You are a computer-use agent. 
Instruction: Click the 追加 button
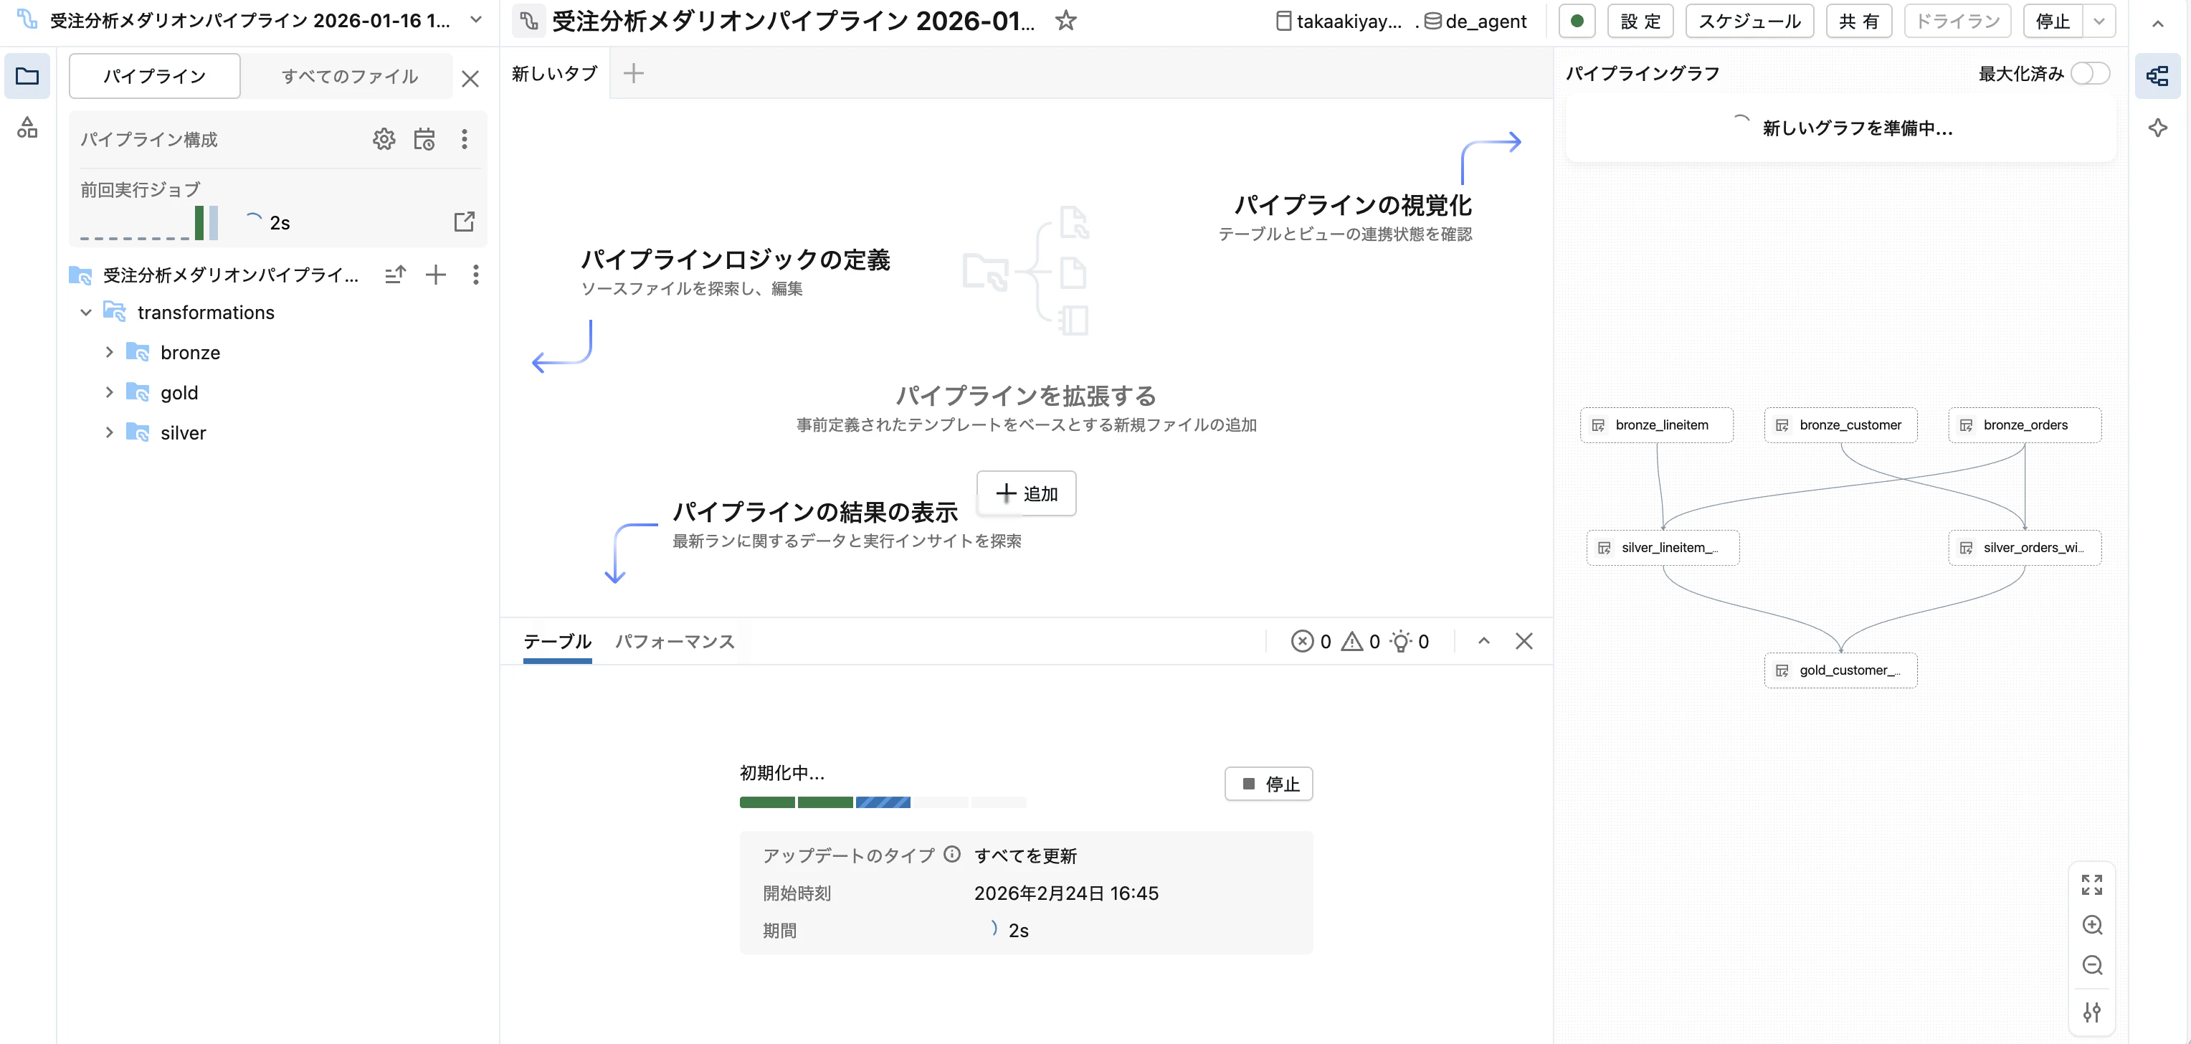[x=1027, y=493]
